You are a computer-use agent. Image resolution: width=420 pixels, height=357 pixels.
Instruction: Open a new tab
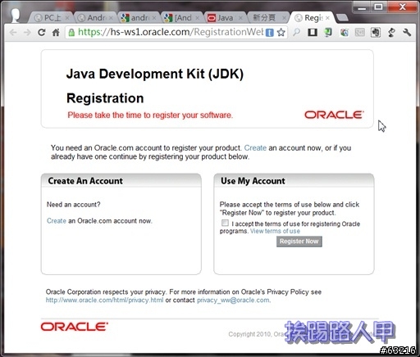point(342,18)
